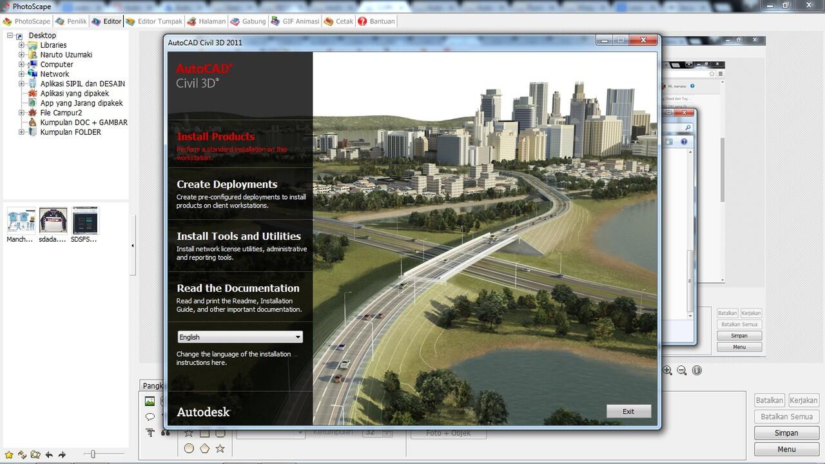Open the Gabung combine tab

point(248,21)
